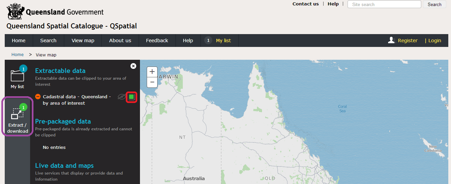This screenshot has width=451, height=184.
Task: Open the Home menu item
Action: pos(19,41)
